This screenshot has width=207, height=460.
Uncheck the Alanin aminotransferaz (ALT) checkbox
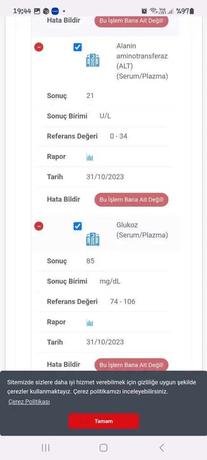(77, 47)
